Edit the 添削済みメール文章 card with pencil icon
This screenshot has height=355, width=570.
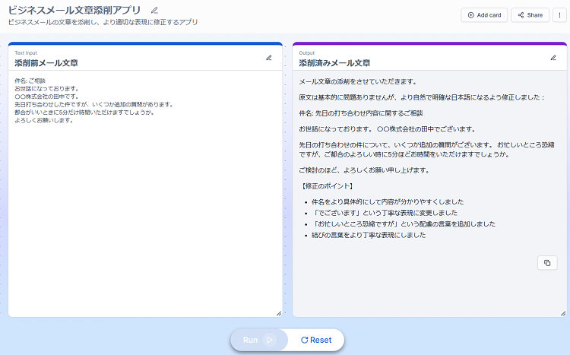pyautogui.click(x=553, y=58)
